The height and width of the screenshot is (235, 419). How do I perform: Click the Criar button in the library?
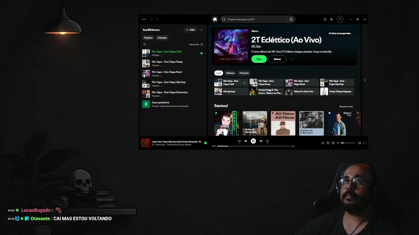[190, 30]
